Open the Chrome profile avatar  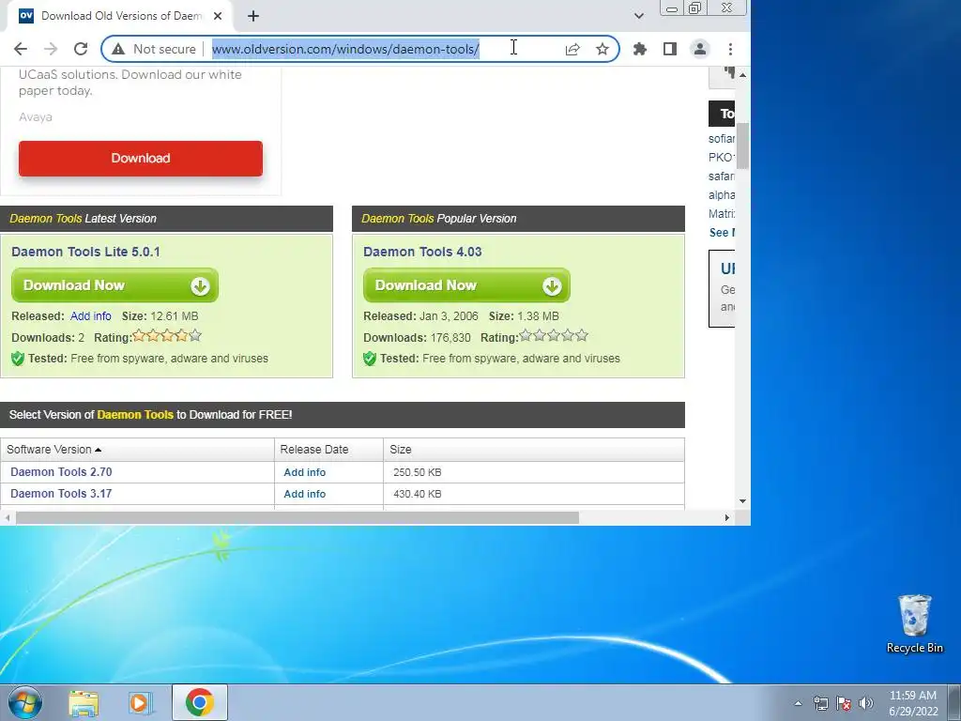700,49
